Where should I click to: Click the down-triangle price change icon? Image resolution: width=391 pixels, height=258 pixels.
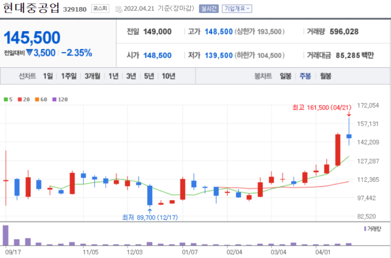(29, 52)
